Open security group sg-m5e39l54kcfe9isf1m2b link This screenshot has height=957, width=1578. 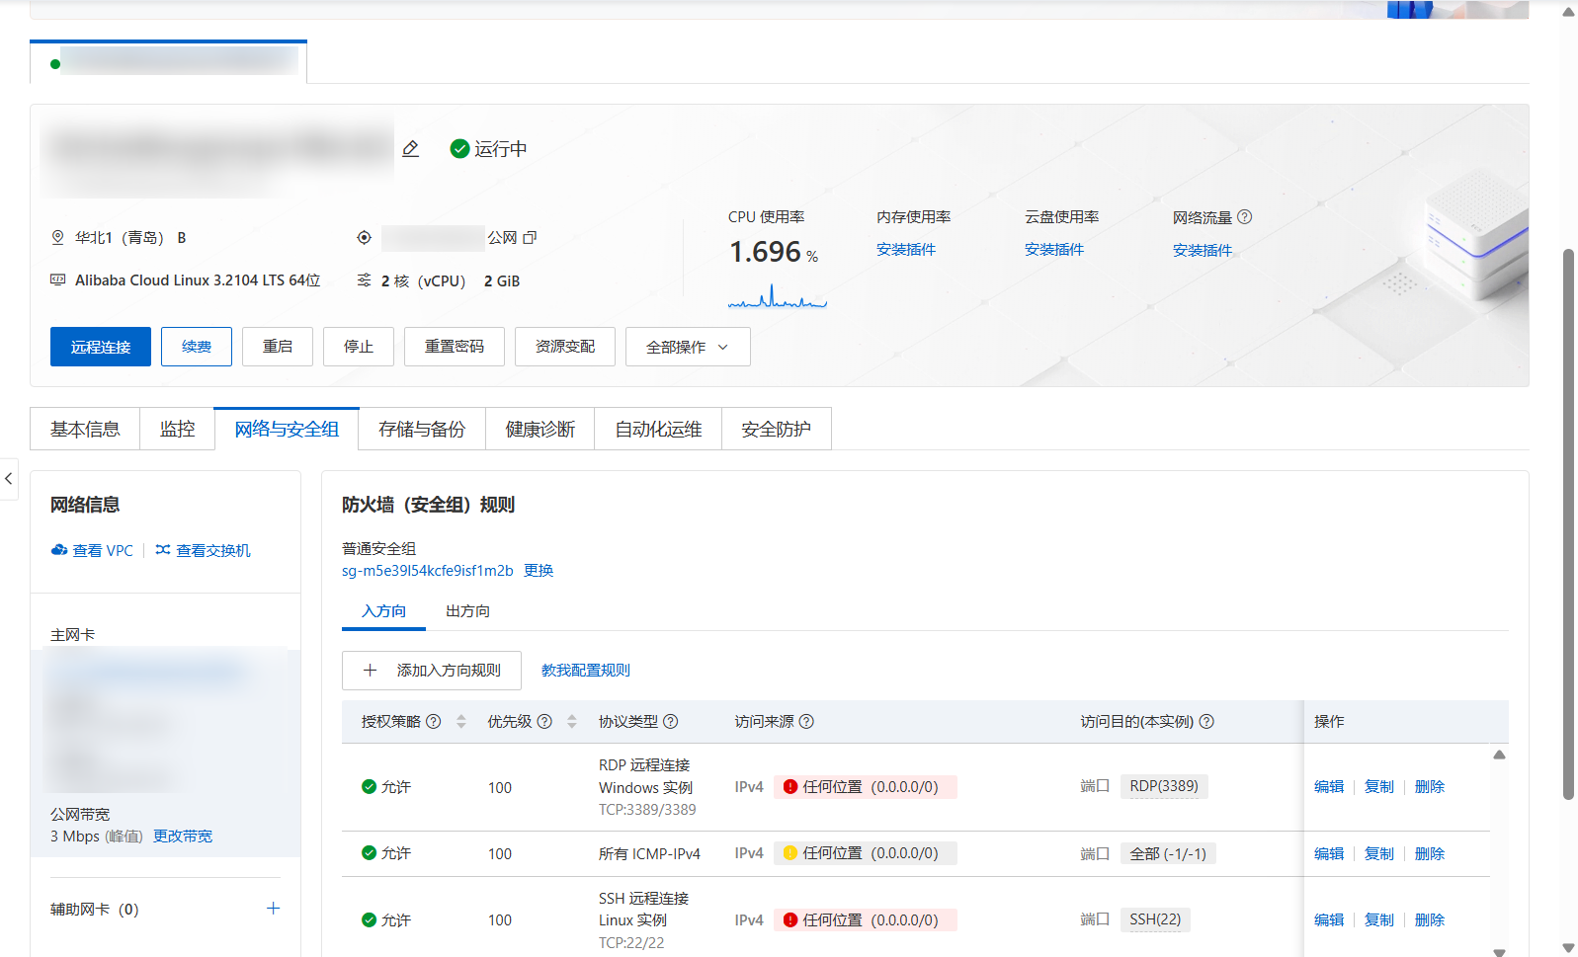tap(428, 571)
